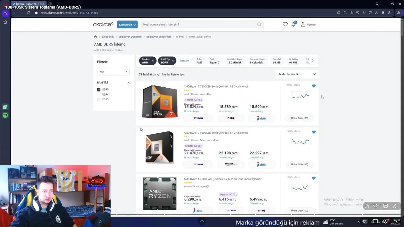Open the Kategoriler dropdown
This screenshot has width=404, height=227.
(127, 25)
